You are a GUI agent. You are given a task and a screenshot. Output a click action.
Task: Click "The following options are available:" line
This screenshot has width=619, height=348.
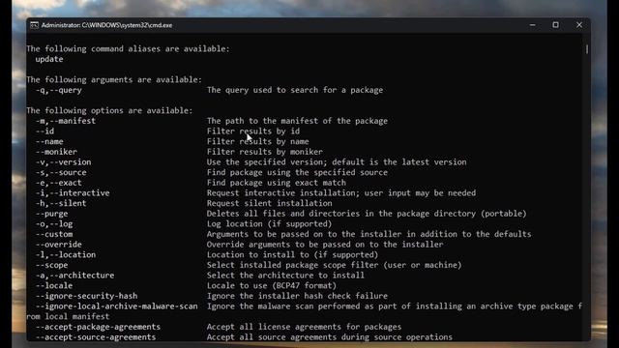pos(109,110)
